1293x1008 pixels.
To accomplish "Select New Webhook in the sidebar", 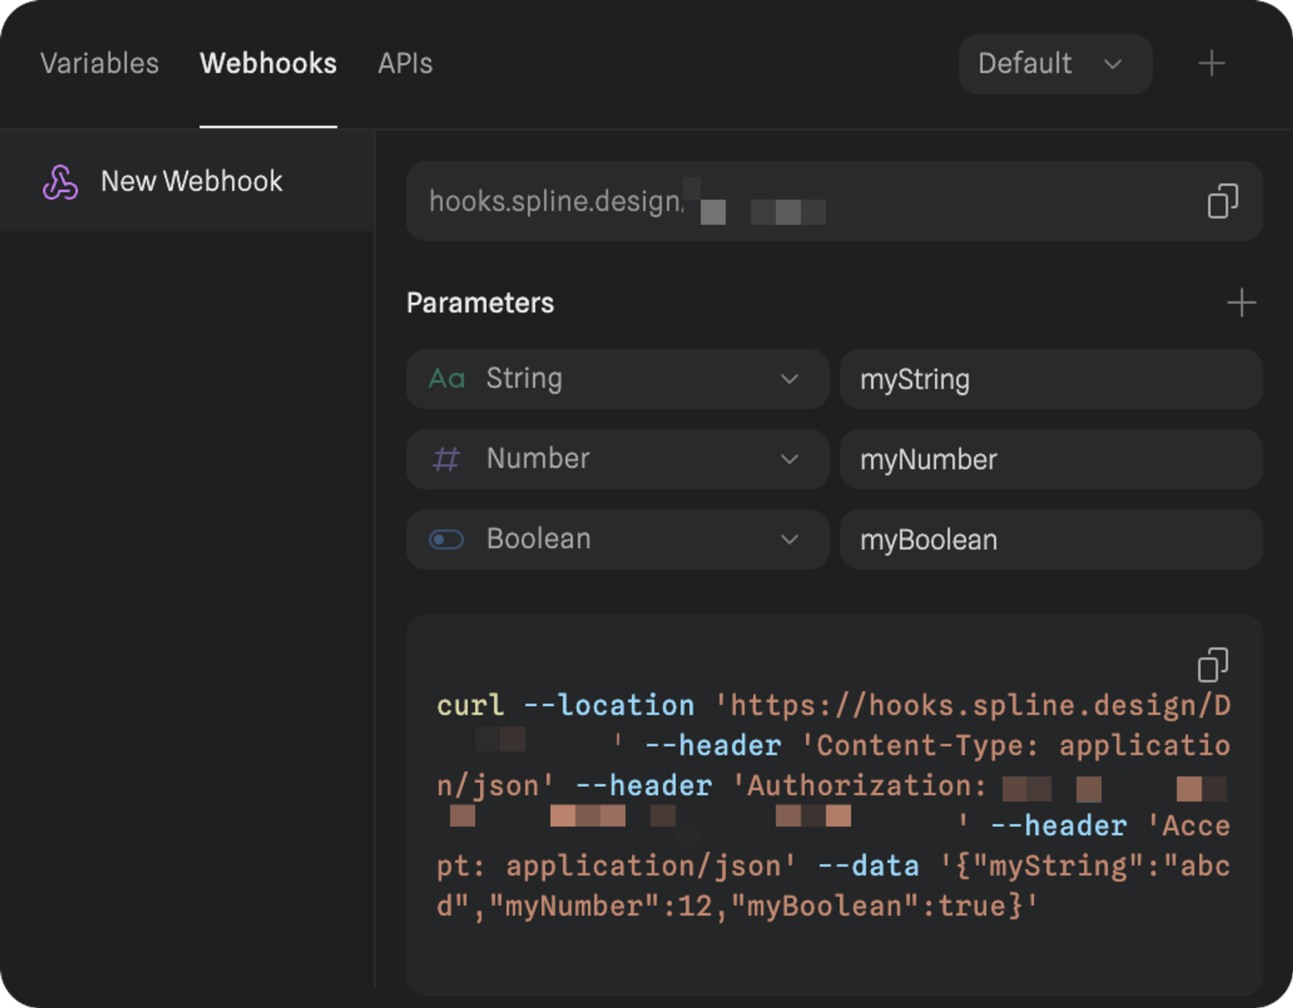I will [x=191, y=182].
